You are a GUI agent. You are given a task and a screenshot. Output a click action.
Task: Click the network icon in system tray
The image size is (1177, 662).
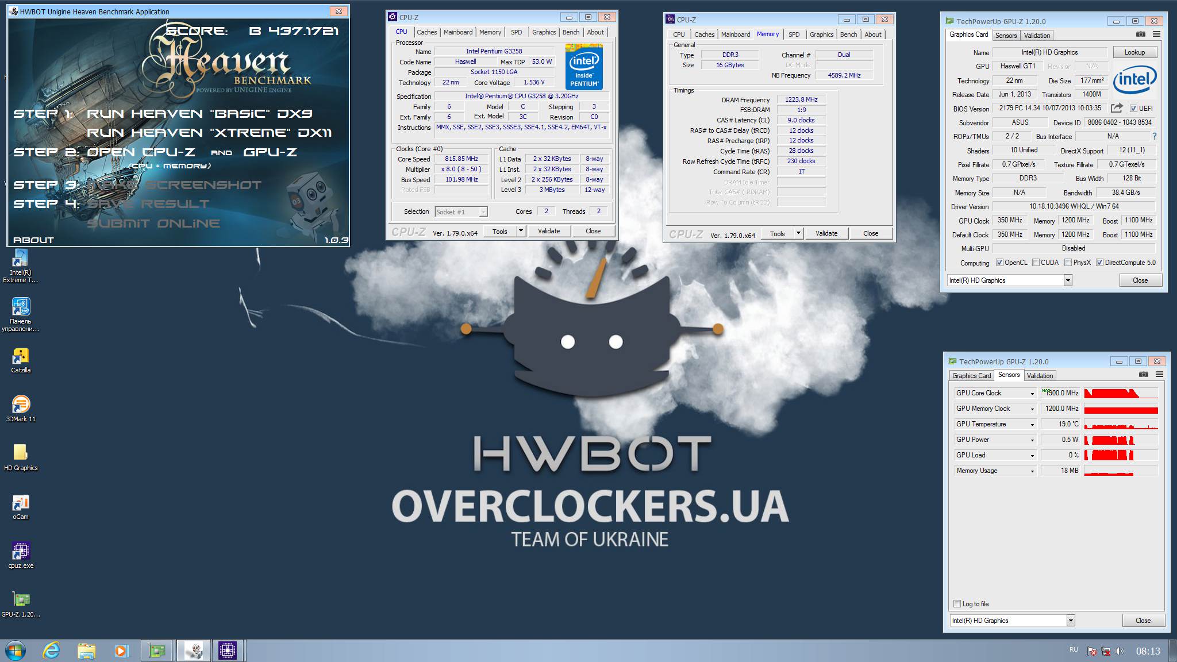(1105, 651)
